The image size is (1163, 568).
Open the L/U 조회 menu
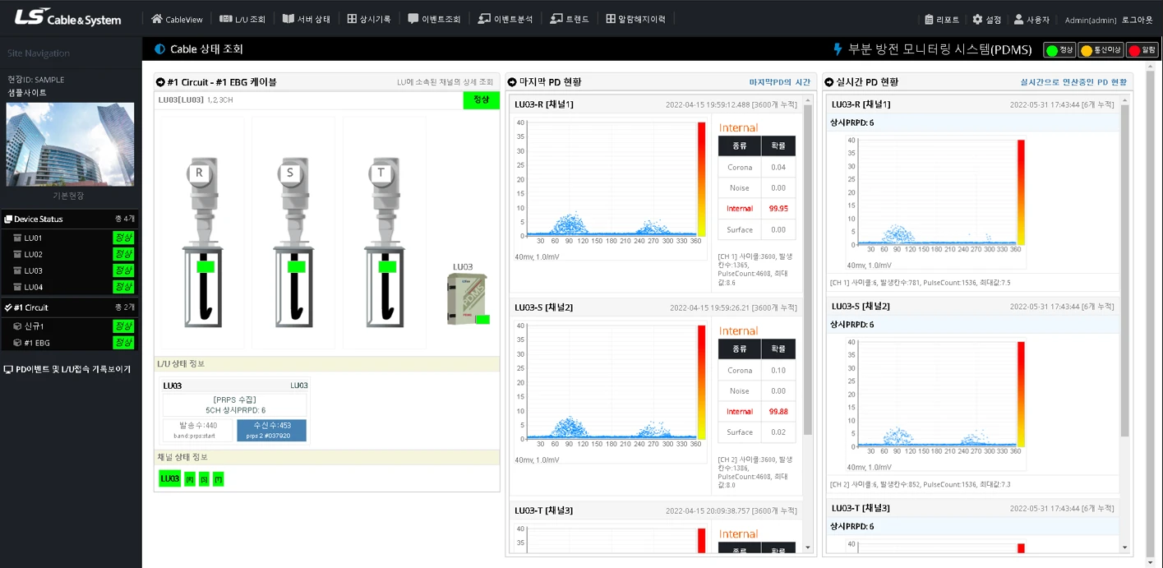click(x=242, y=19)
